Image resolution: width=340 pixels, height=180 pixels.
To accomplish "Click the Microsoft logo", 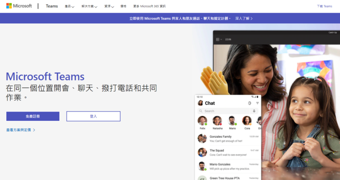I will click(x=19, y=6).
